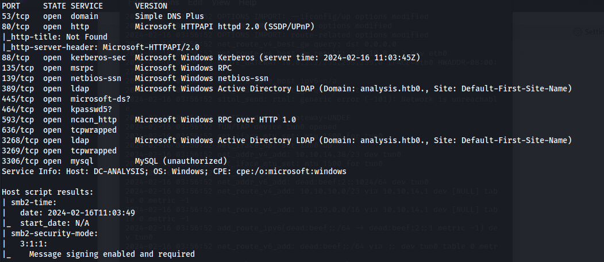
Task: Click the Host script results heading
Action: tap(47, 192)
